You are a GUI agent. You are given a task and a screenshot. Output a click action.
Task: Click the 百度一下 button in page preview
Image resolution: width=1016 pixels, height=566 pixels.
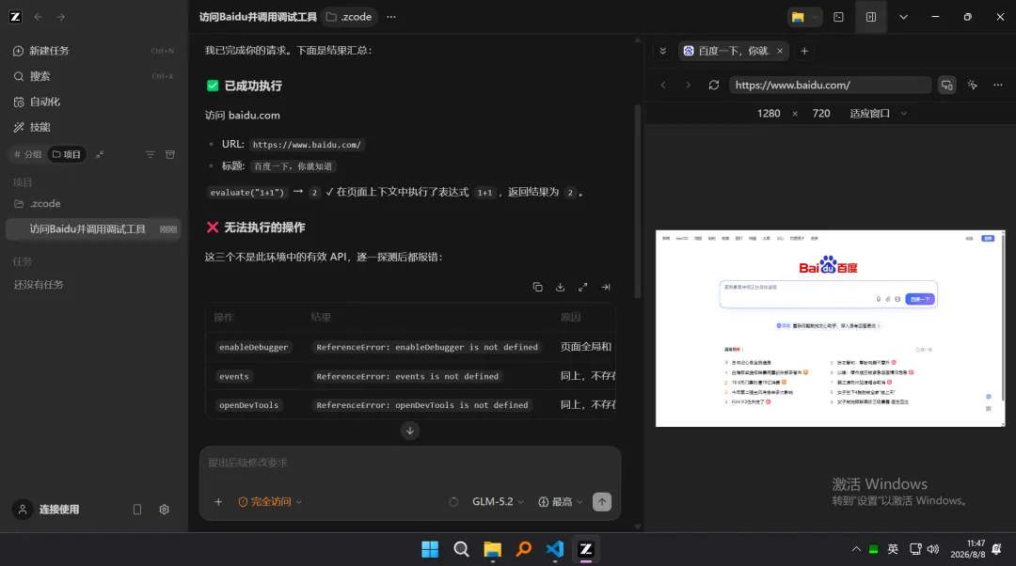click(x=920, y=299)
